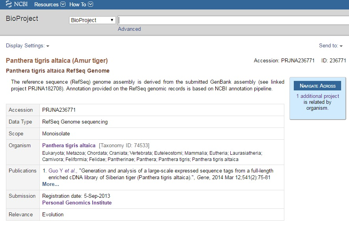Expand the How To dropdown arrow icon
This screenshot has height=225, width=349.
click(x=91, y=4)
